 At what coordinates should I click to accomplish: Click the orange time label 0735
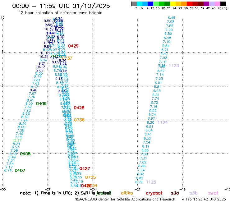90,177
